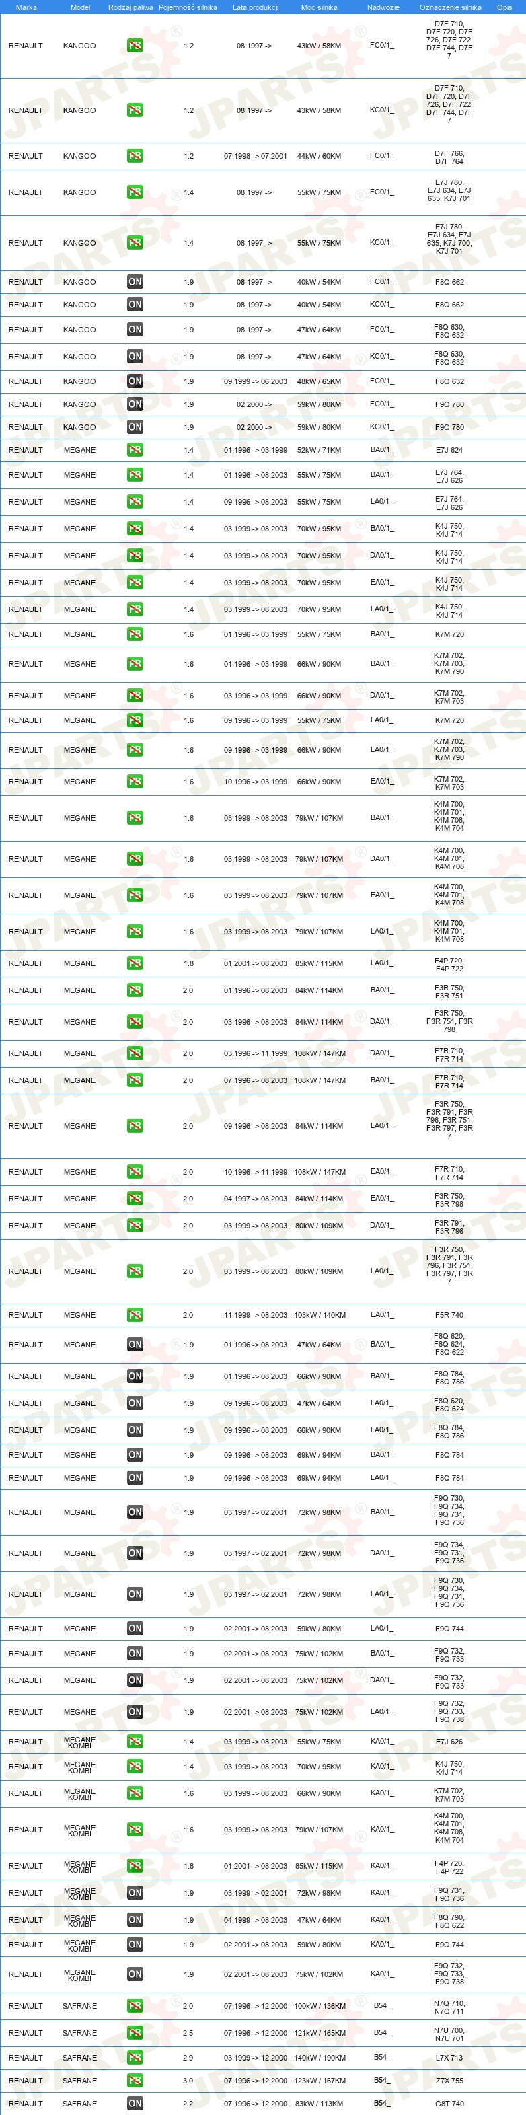The width and height of the screenshot is (526, 2115).
Task: Select the engine code cell 'N7Q 710, N7Q 711'
Action: (x=449, y=2007)
